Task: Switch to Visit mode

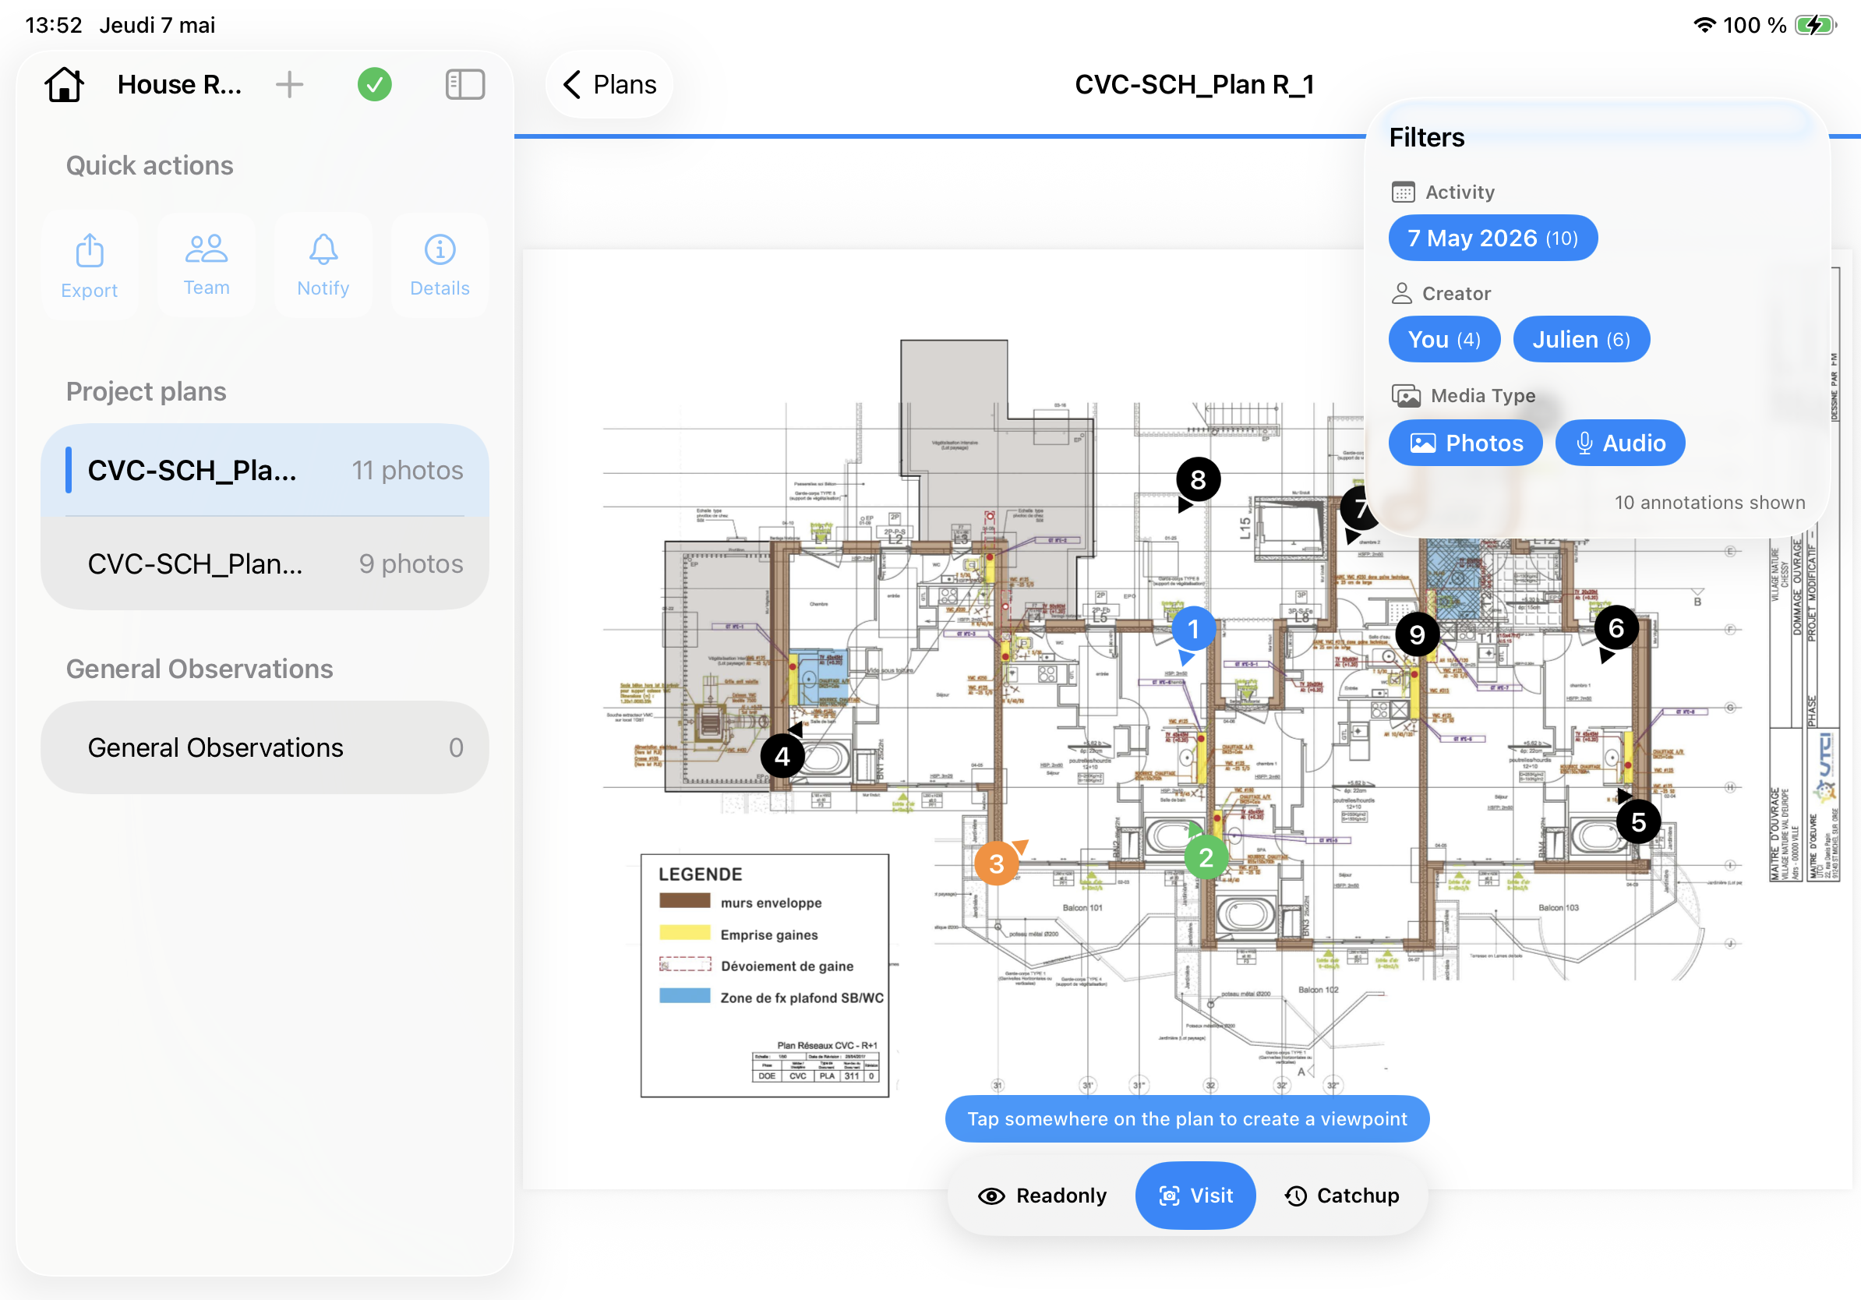Action: pyautogui.click(x=1195, y=1196)
